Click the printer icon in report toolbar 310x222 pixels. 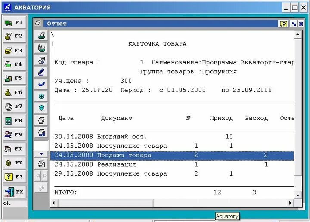coord(41,36)
